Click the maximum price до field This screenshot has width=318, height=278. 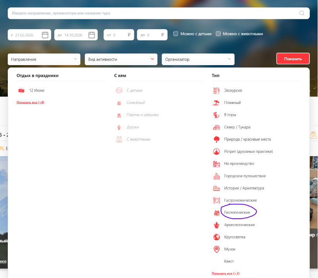(x=152, y=35)
